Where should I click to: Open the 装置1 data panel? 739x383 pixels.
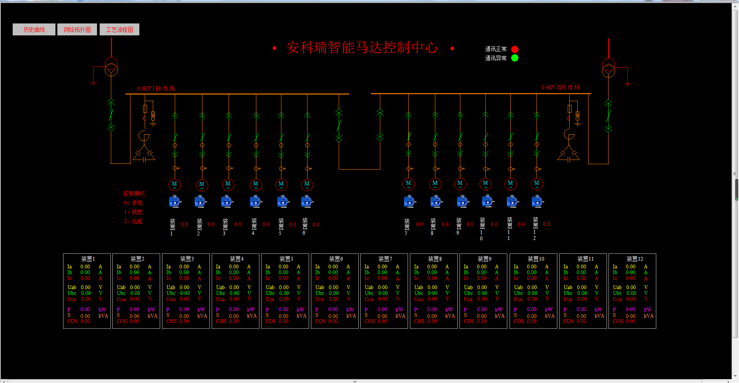[87, 291]
